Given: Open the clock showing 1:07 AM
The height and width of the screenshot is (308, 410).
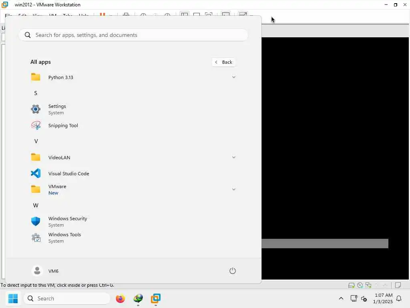Looking at the screenshot, I should tap(383, 298).
